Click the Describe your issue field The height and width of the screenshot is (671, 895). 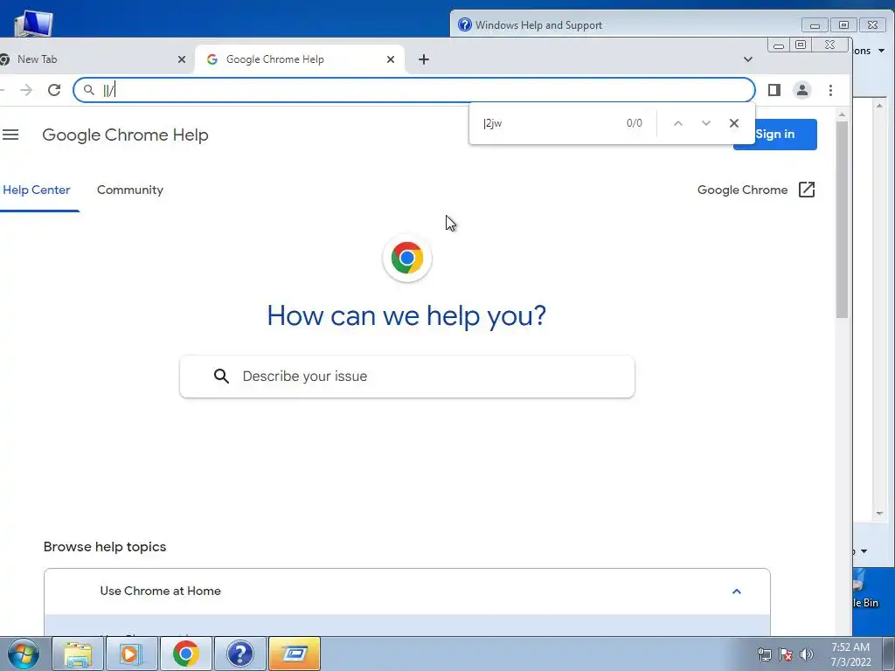407,377
